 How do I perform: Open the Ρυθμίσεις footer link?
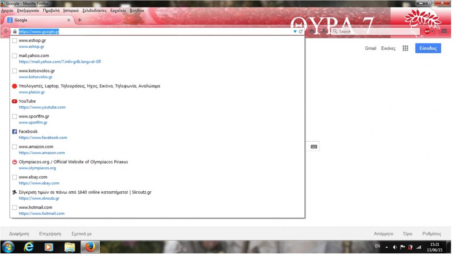pyautogui.click(x=432, y=234)
